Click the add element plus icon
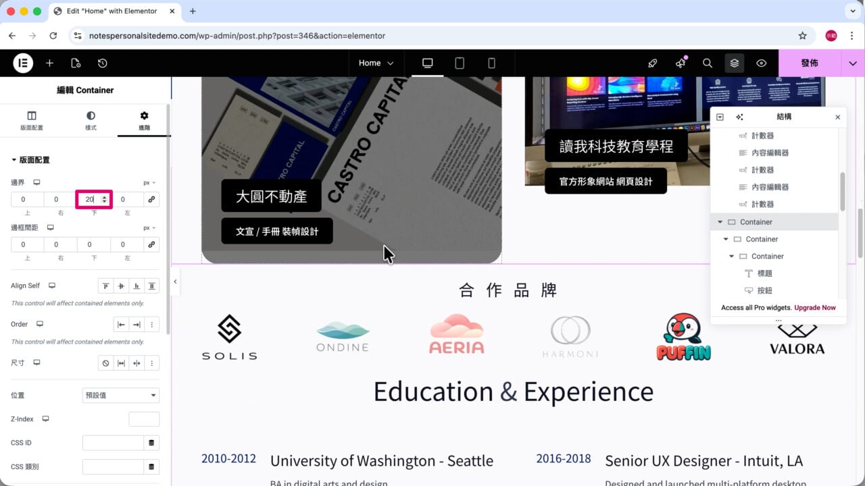865x486 pixels. 49,63
